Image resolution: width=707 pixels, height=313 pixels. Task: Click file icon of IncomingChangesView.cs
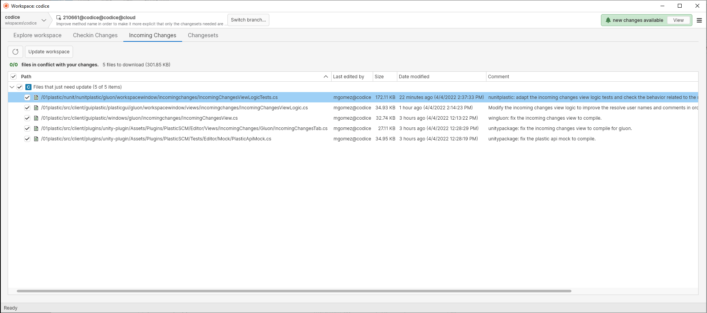pyautogui.click(x=36, y=118)
